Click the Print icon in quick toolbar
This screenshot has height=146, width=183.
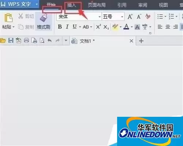26,41
